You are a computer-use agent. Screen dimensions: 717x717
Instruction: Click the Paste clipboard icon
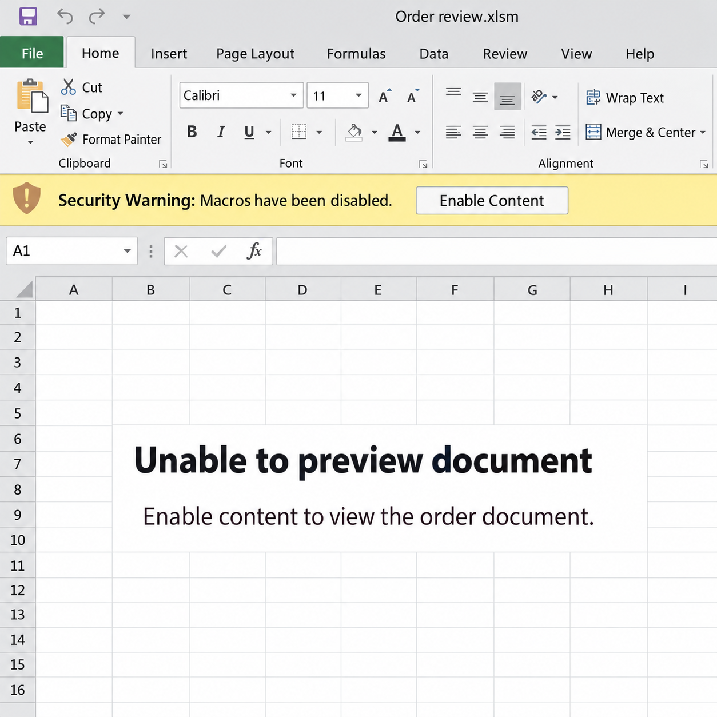tap(31, 96)
